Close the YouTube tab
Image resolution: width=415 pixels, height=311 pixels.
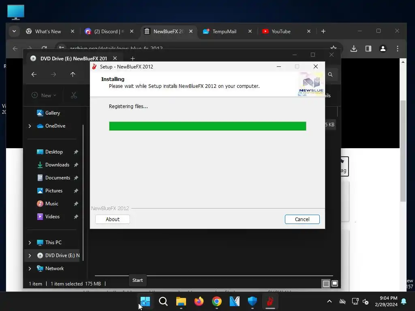(x=308, y=32)
